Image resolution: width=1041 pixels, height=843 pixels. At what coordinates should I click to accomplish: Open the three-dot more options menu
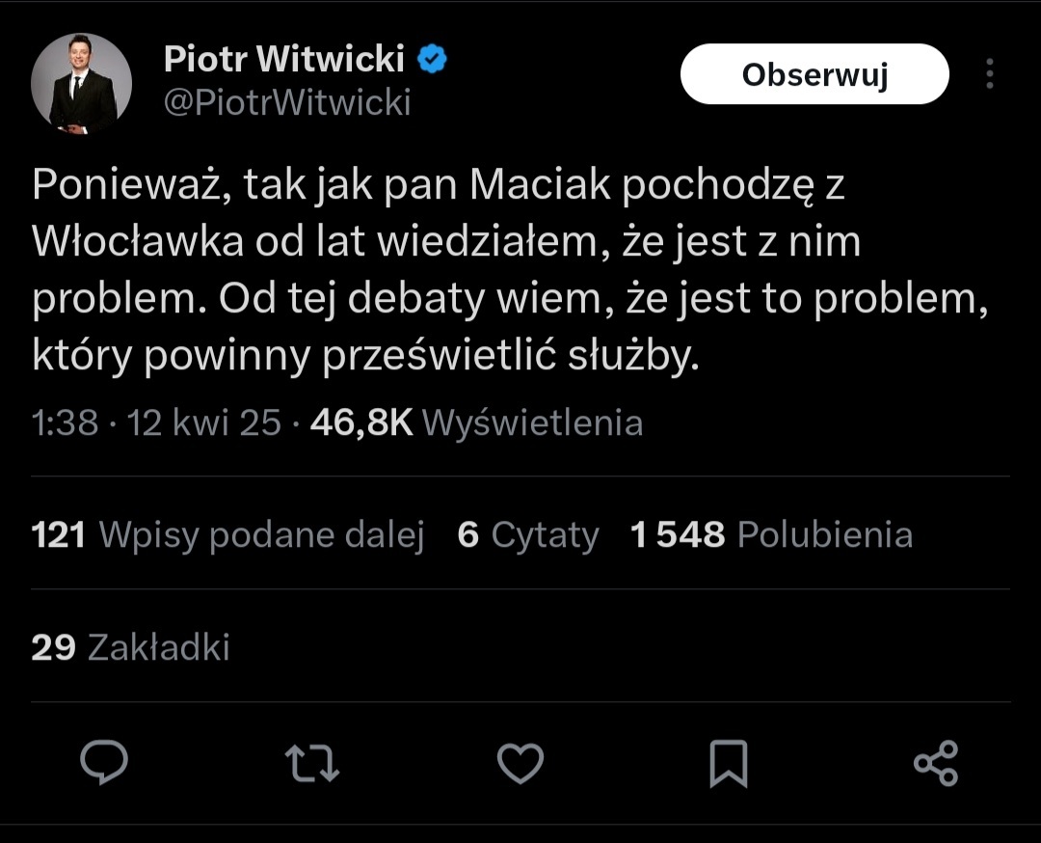[x=990, y=74]
